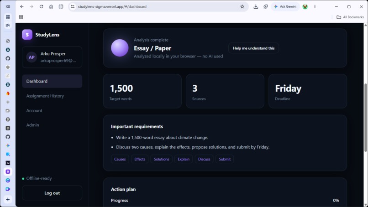
Task: Log out of StudyLens
Action: [52, 193]
